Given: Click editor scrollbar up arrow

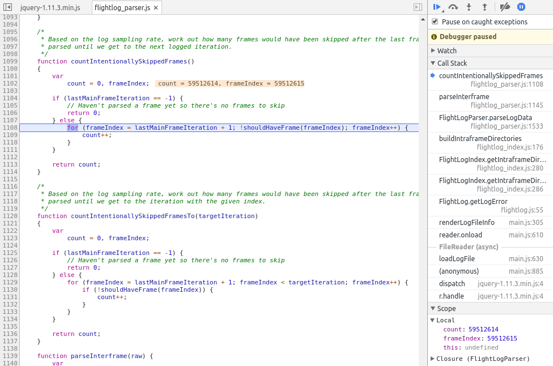Looking at the screenshot, I should pos(423,19).
